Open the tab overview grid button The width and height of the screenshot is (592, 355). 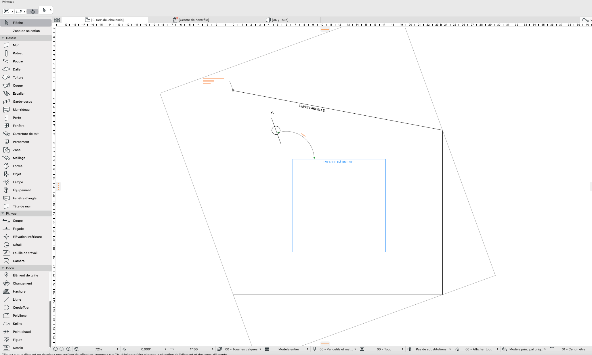tap(57, 20)
